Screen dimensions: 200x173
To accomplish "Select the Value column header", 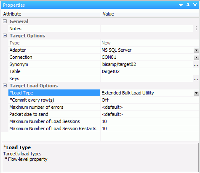I will (150, 14).
